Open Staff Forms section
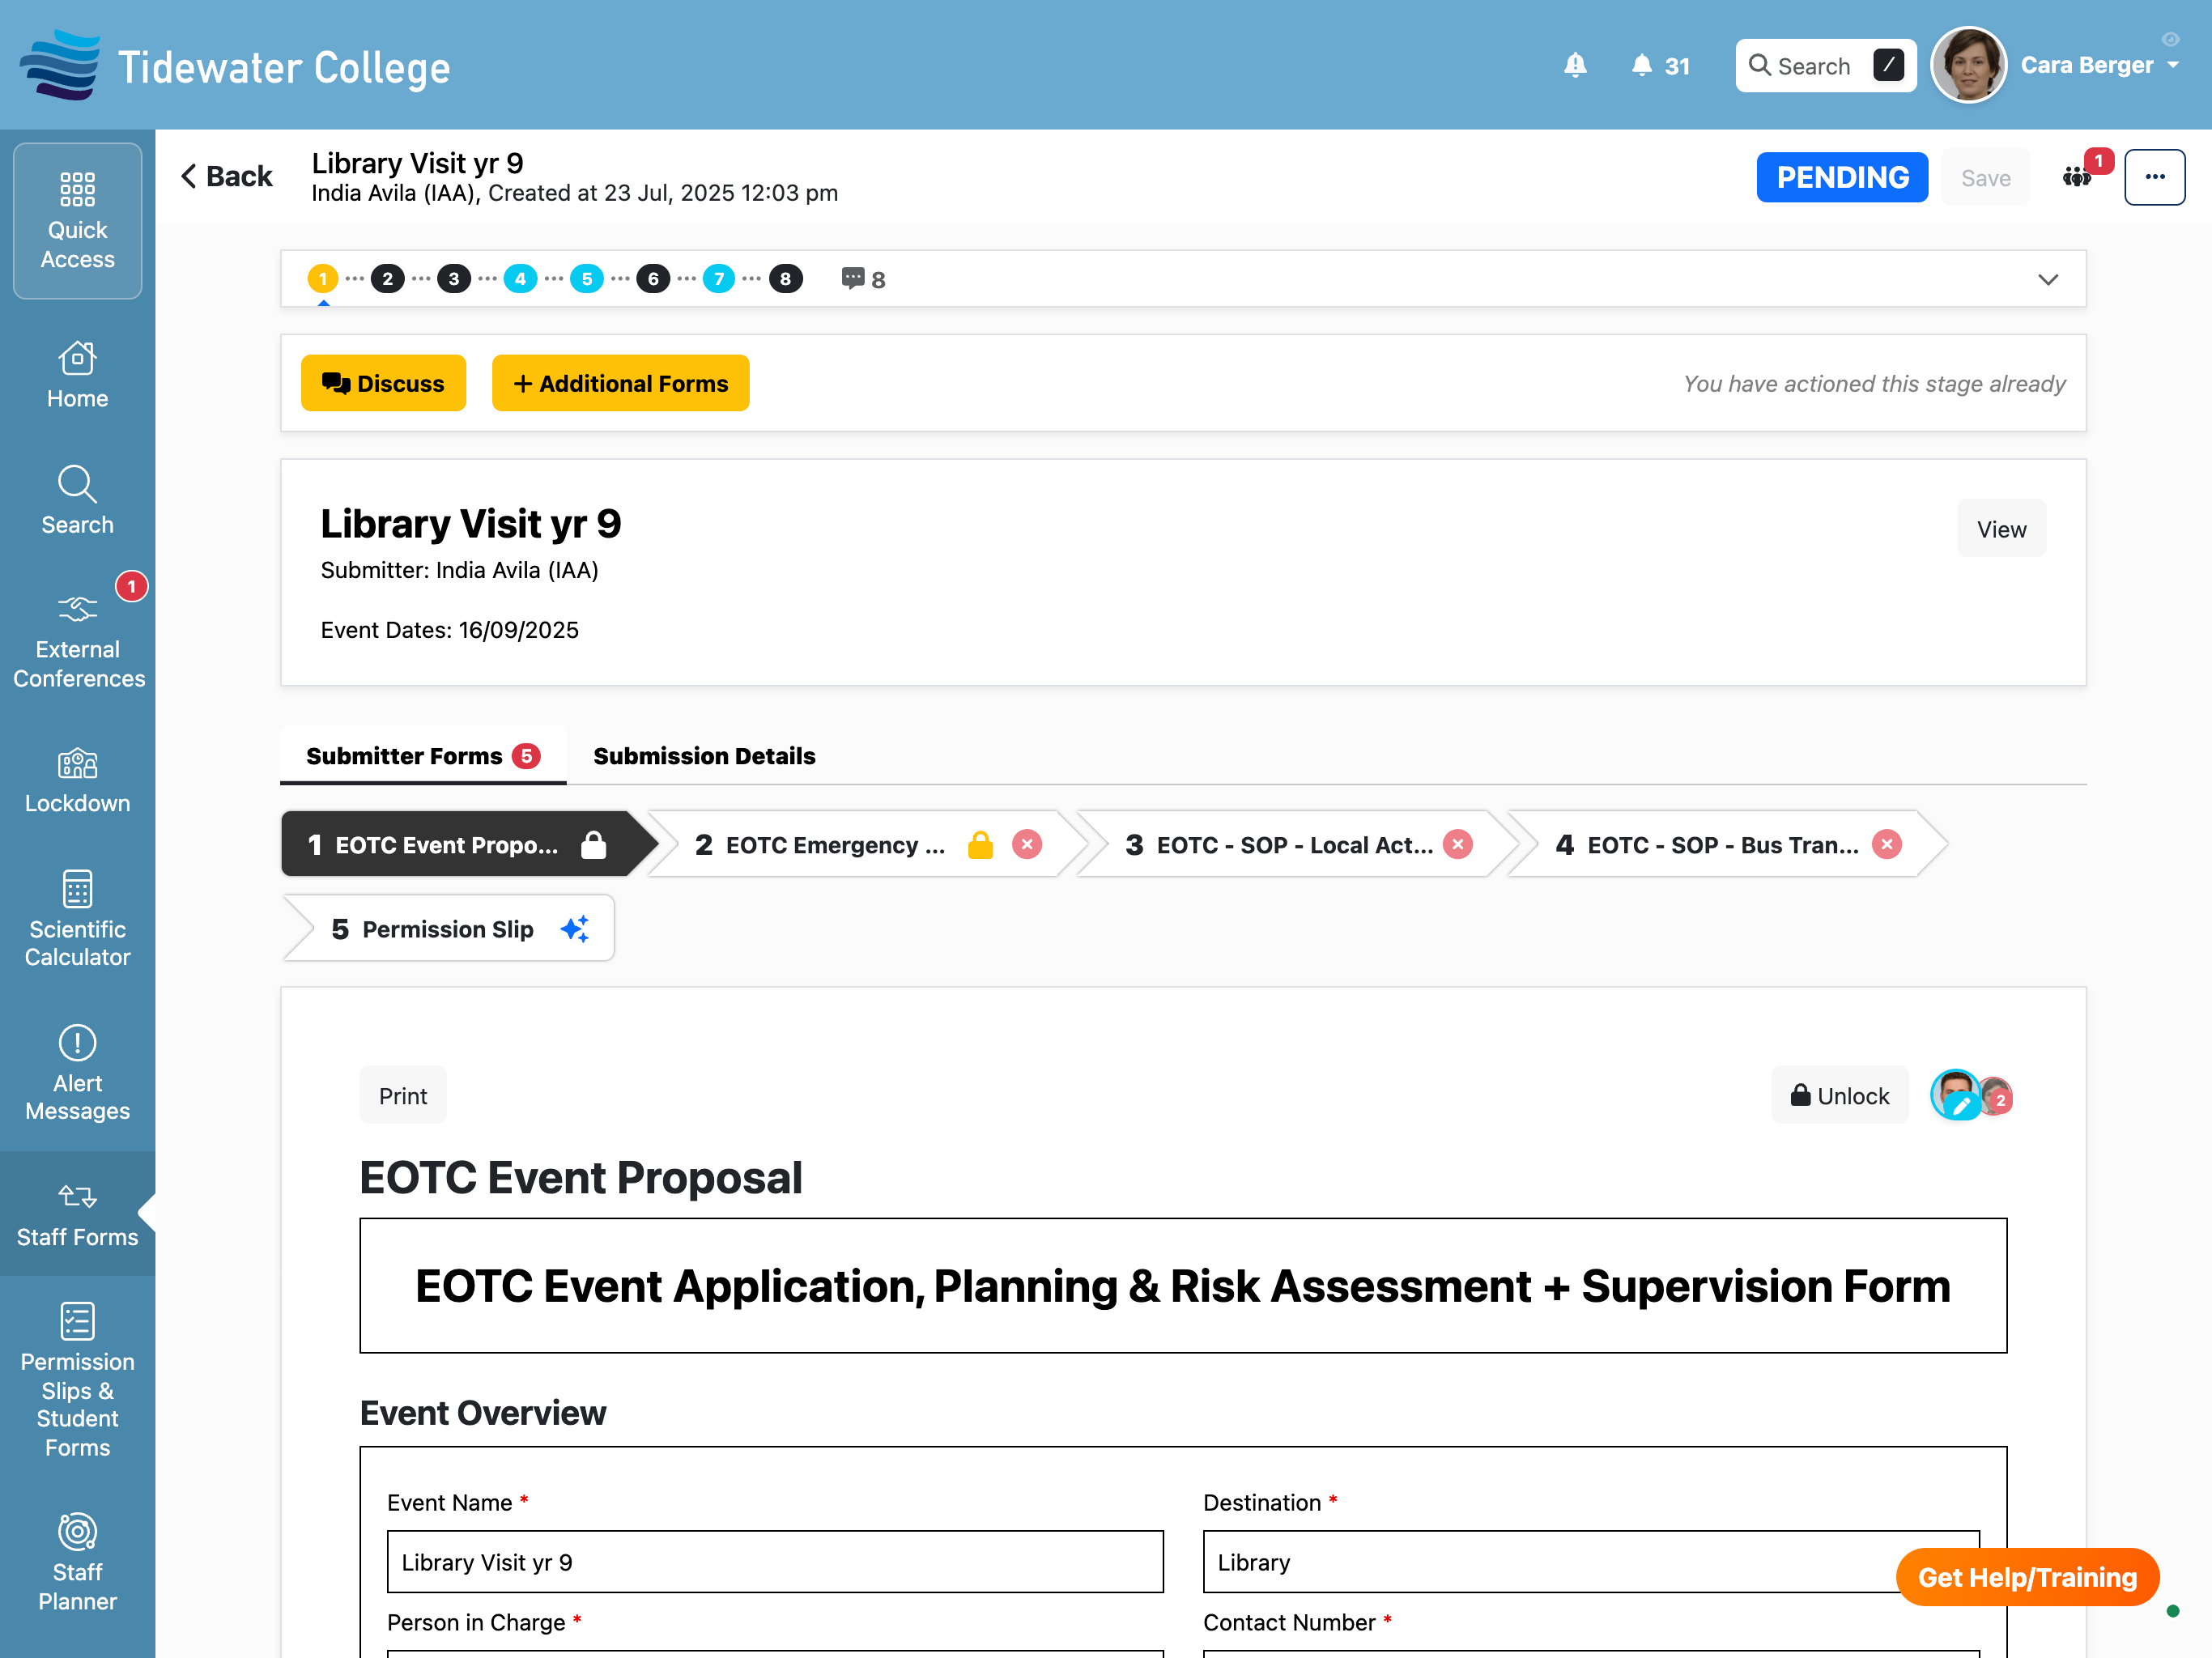The image size is (2212, 1658). [x=77, y=1213]
